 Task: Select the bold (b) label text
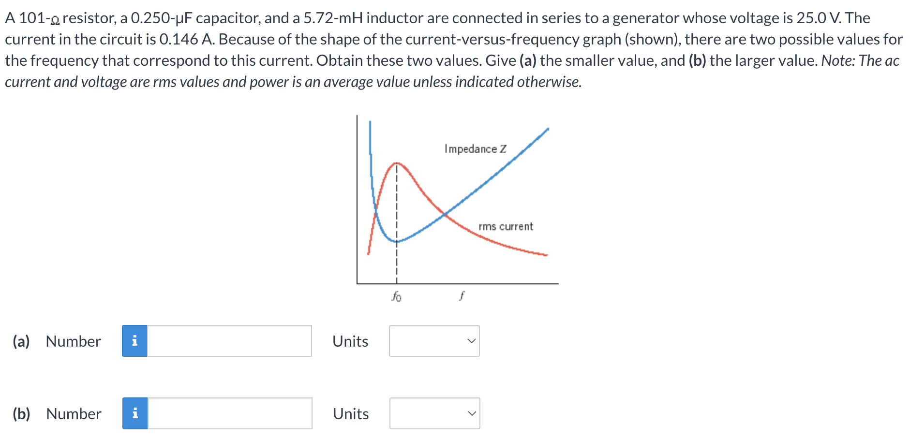(x=22, y=413)
